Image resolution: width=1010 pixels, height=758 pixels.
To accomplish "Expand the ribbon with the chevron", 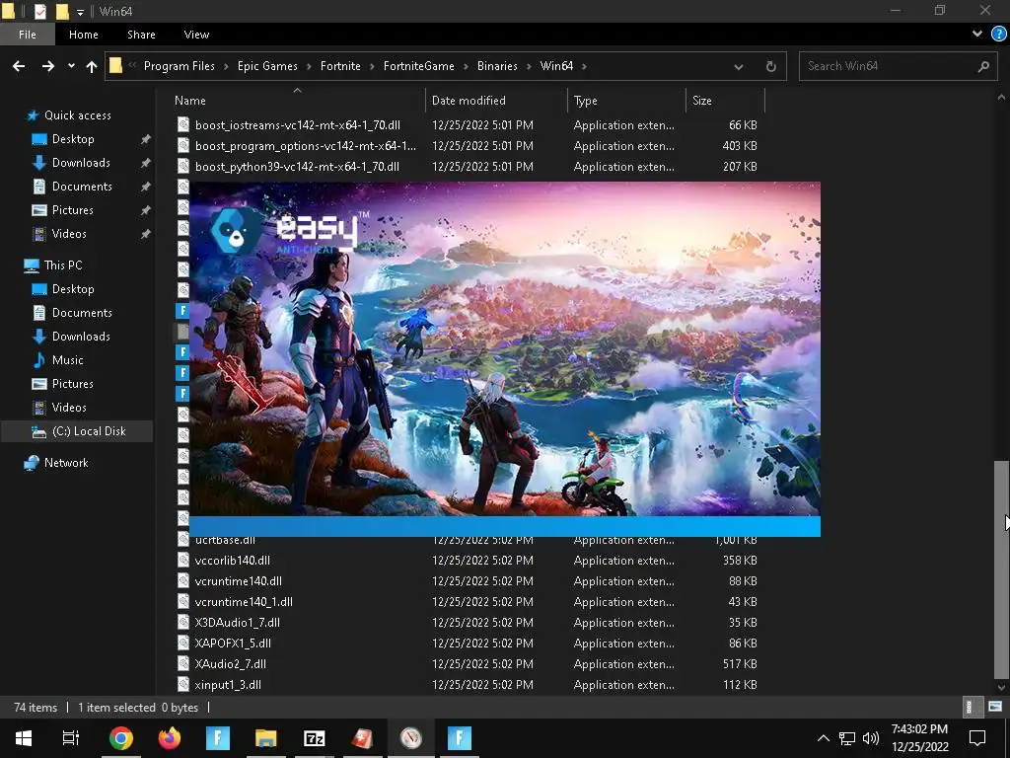I will pyautogui.click(x=977, y=34).
